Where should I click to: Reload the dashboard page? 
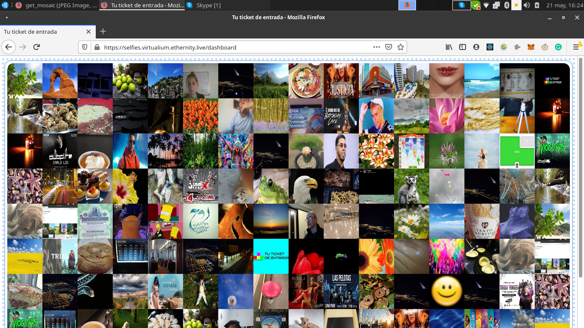pyautogui.click(x=36, y=47)
